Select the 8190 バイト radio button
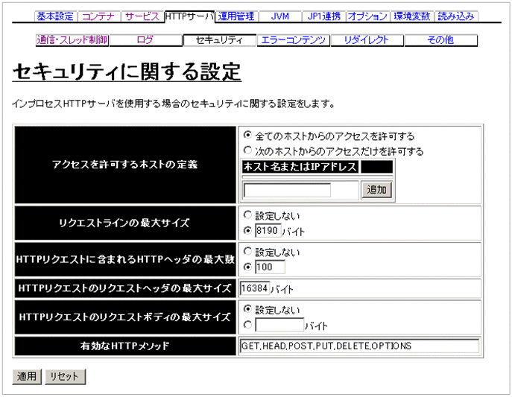 coord(248,230)
